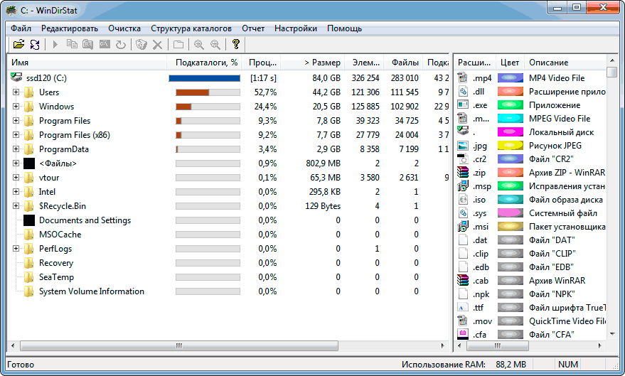Expand the Users folder tree node
The height and width of the screenshot is (376, 625).
[16, 92]
